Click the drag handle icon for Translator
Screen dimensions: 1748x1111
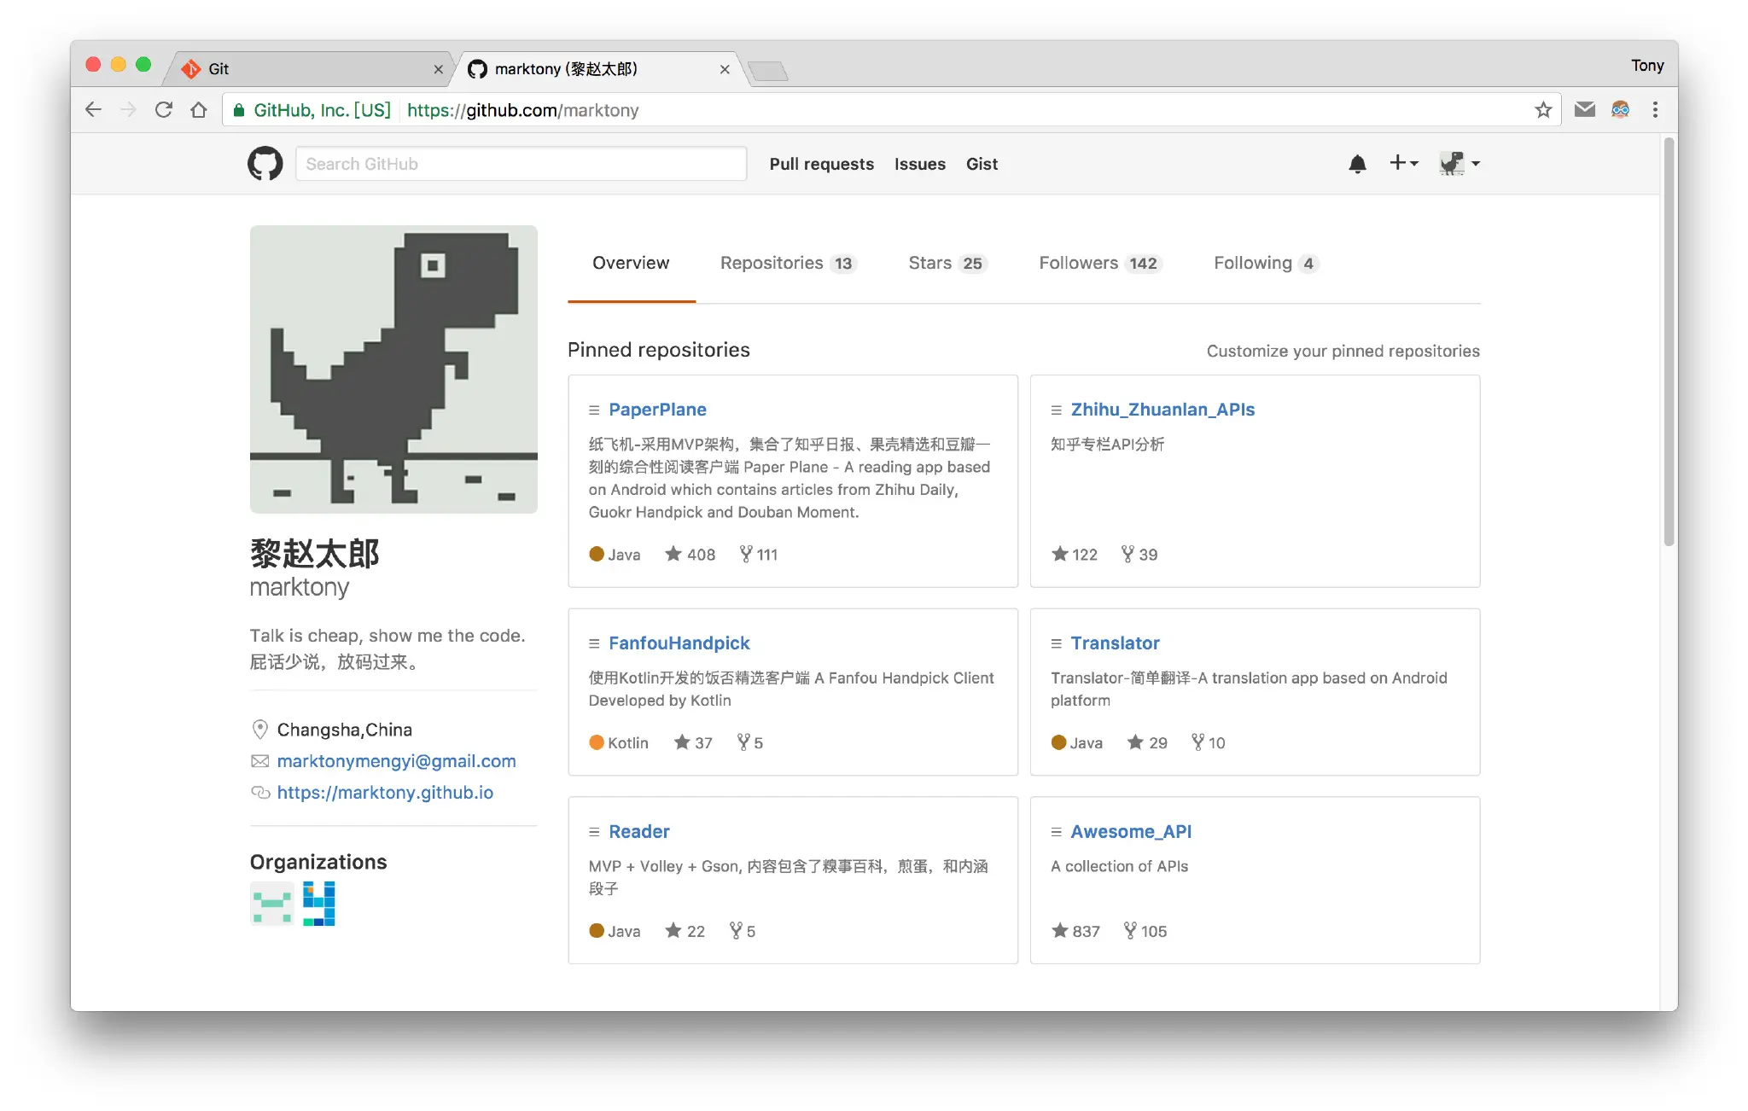[1056, 643]
